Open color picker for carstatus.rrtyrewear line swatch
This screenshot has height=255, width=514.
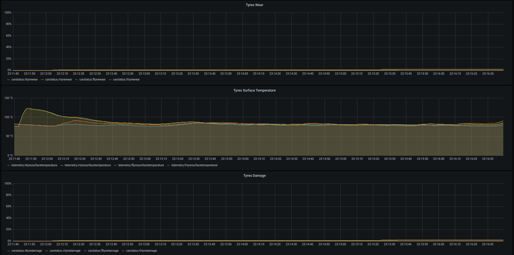pyautogui.click(x=42, y=80)
